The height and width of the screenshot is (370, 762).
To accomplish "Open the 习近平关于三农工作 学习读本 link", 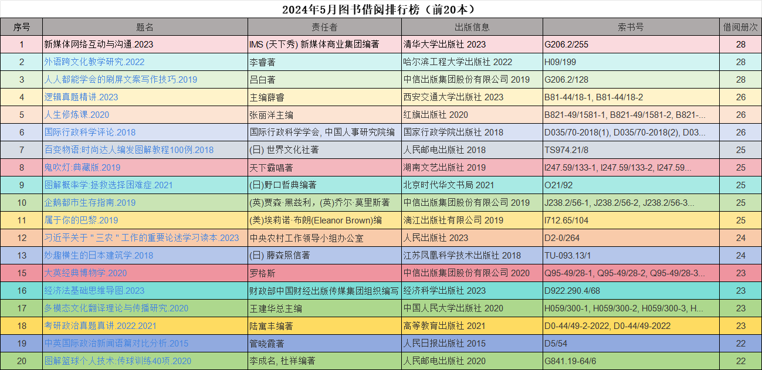I will click(142, 238).
